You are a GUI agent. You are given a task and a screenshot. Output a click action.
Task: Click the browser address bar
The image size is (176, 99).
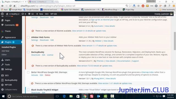click(x=72, y=6)
